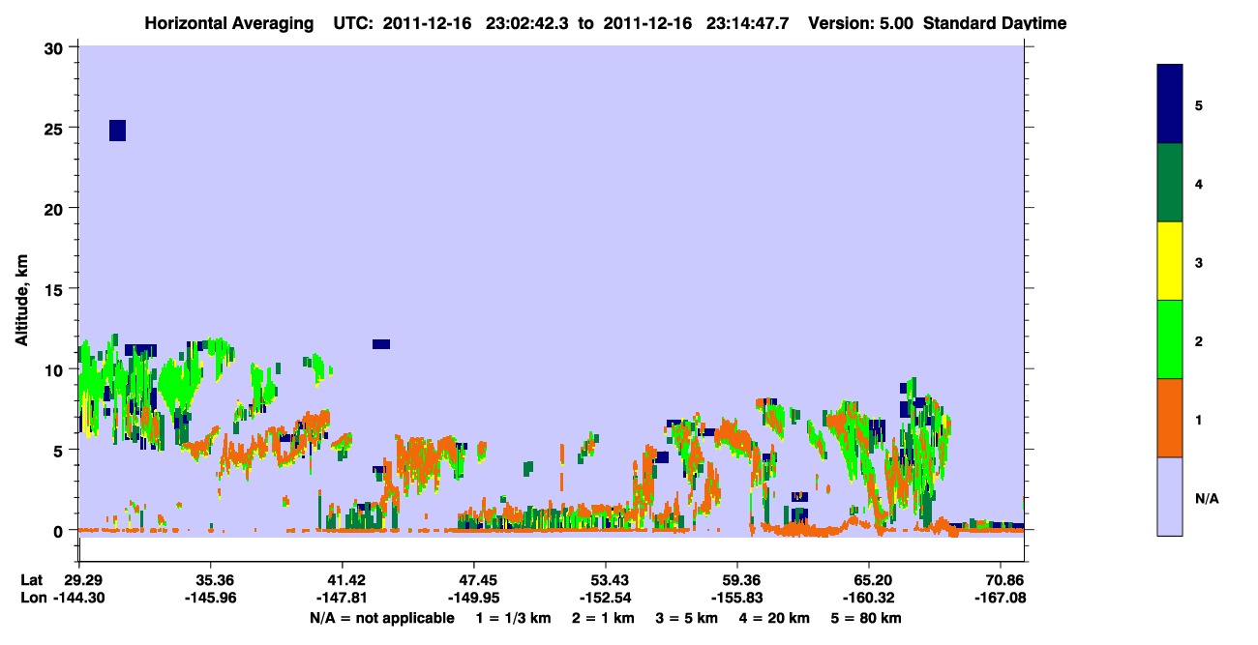Click longitude value '-152.54'
The height and width of the screenshot is (645, 1258).
coord(606,599)
